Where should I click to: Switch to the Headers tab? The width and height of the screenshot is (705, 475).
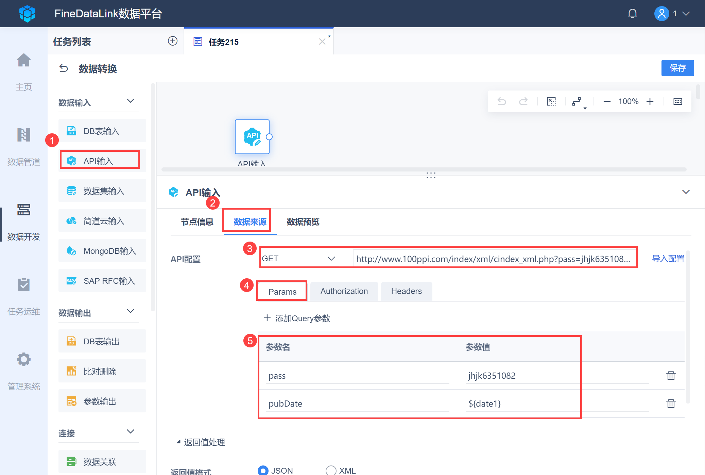pos(406,291)
